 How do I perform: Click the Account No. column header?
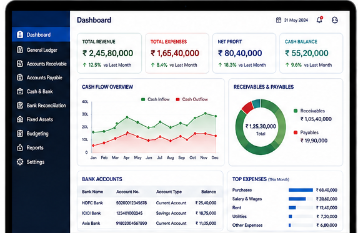tap(128, 192)
